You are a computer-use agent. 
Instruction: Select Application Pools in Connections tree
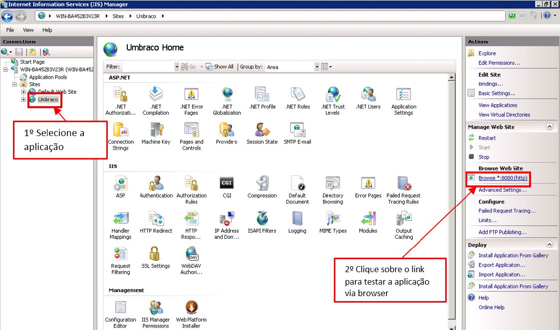coord(48,77)
